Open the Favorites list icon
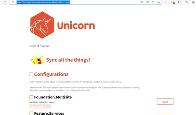Image resolution: width=196 pixels, height=115 pixels. [x=187, y=2]
